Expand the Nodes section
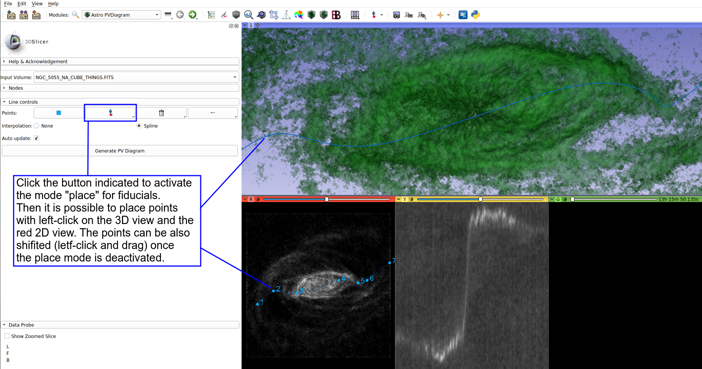 tap(16, 88)
